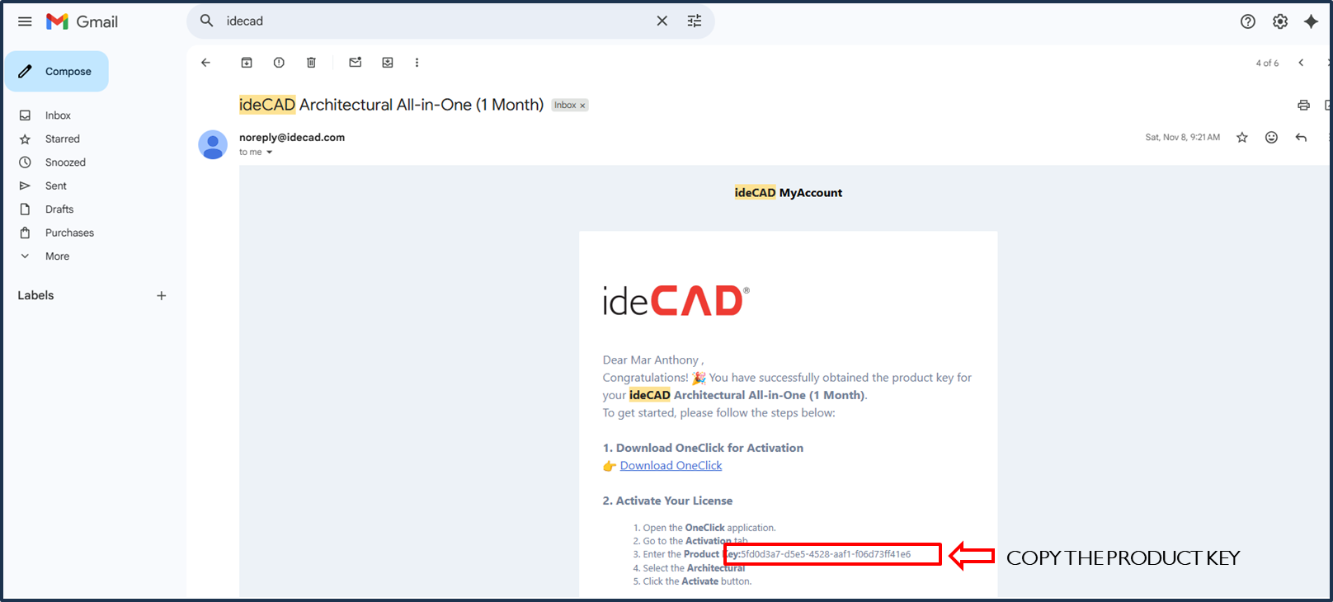Click the 'Click the Activate button' step

click(x=697, y=581)
